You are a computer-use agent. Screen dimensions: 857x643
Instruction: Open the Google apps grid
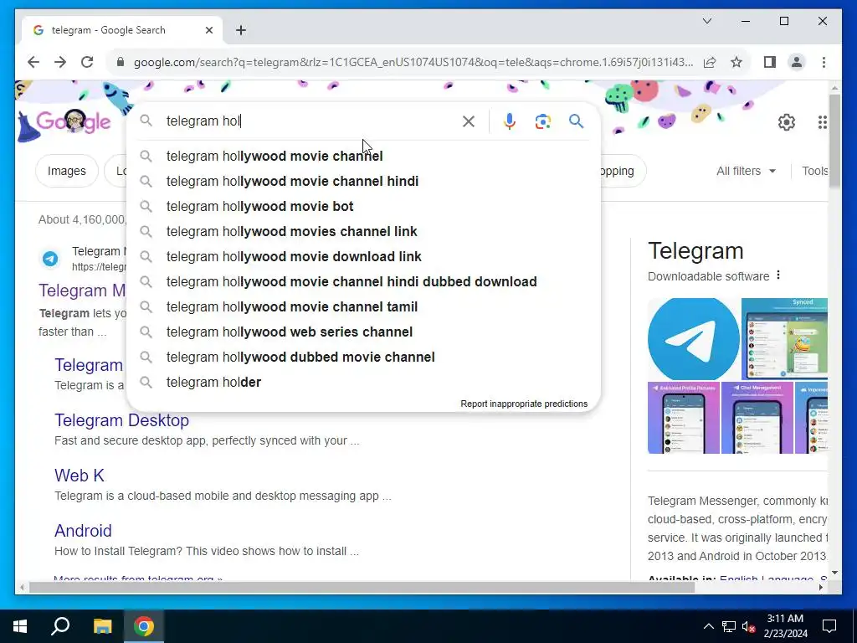[822, 122]
